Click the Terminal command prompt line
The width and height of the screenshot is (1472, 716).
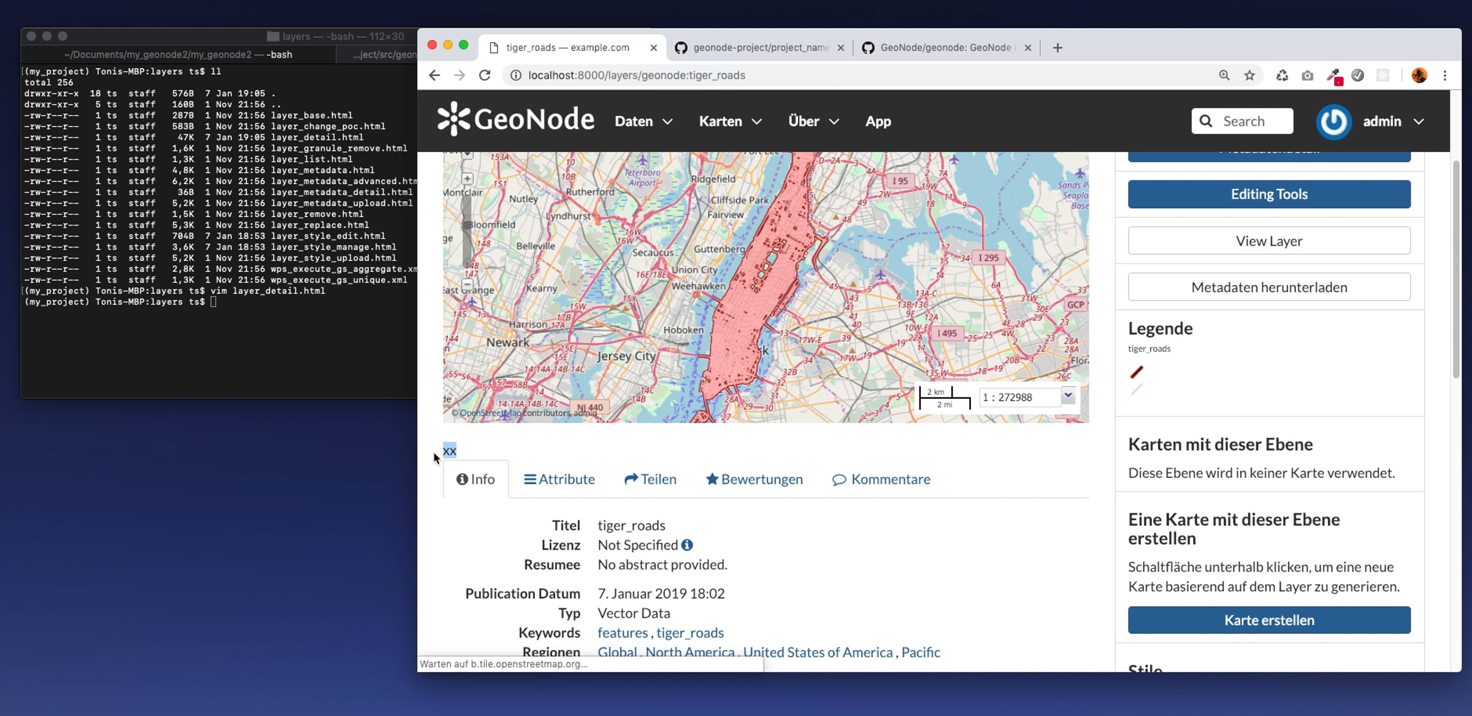(120, 302)
